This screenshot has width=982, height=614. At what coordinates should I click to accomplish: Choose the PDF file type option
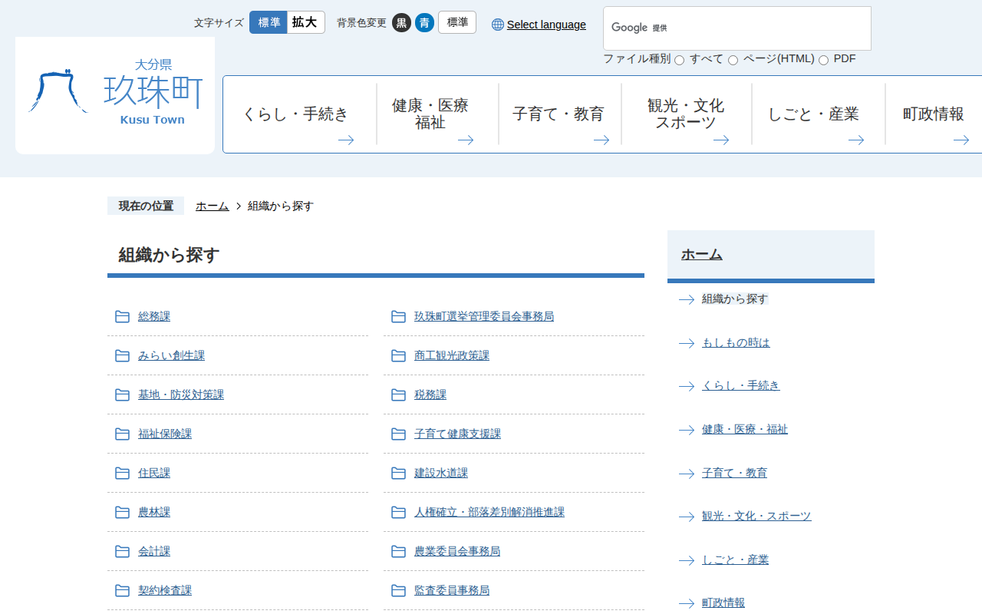point(824,61)
